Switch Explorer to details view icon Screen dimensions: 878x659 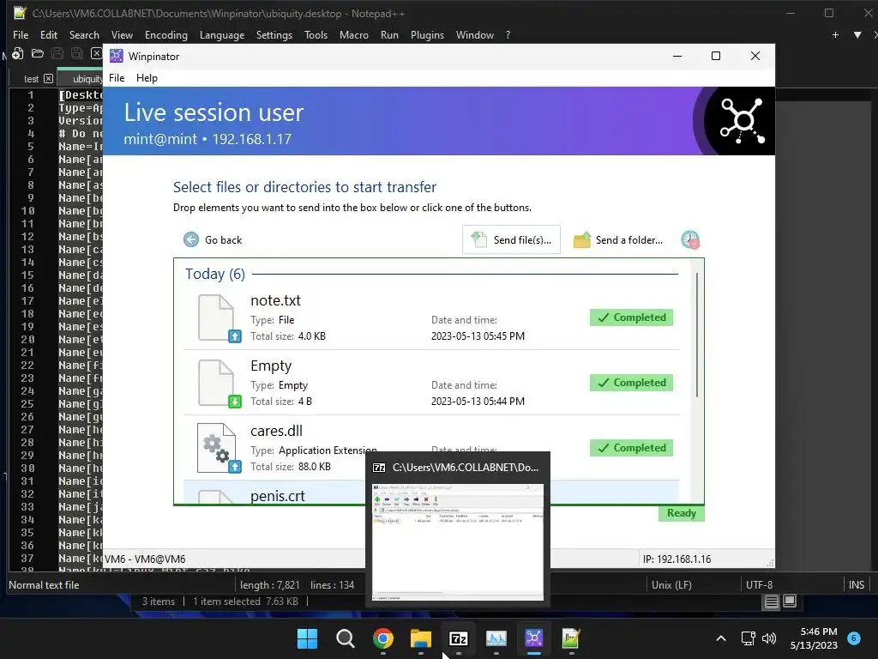[x=772, y=602]
